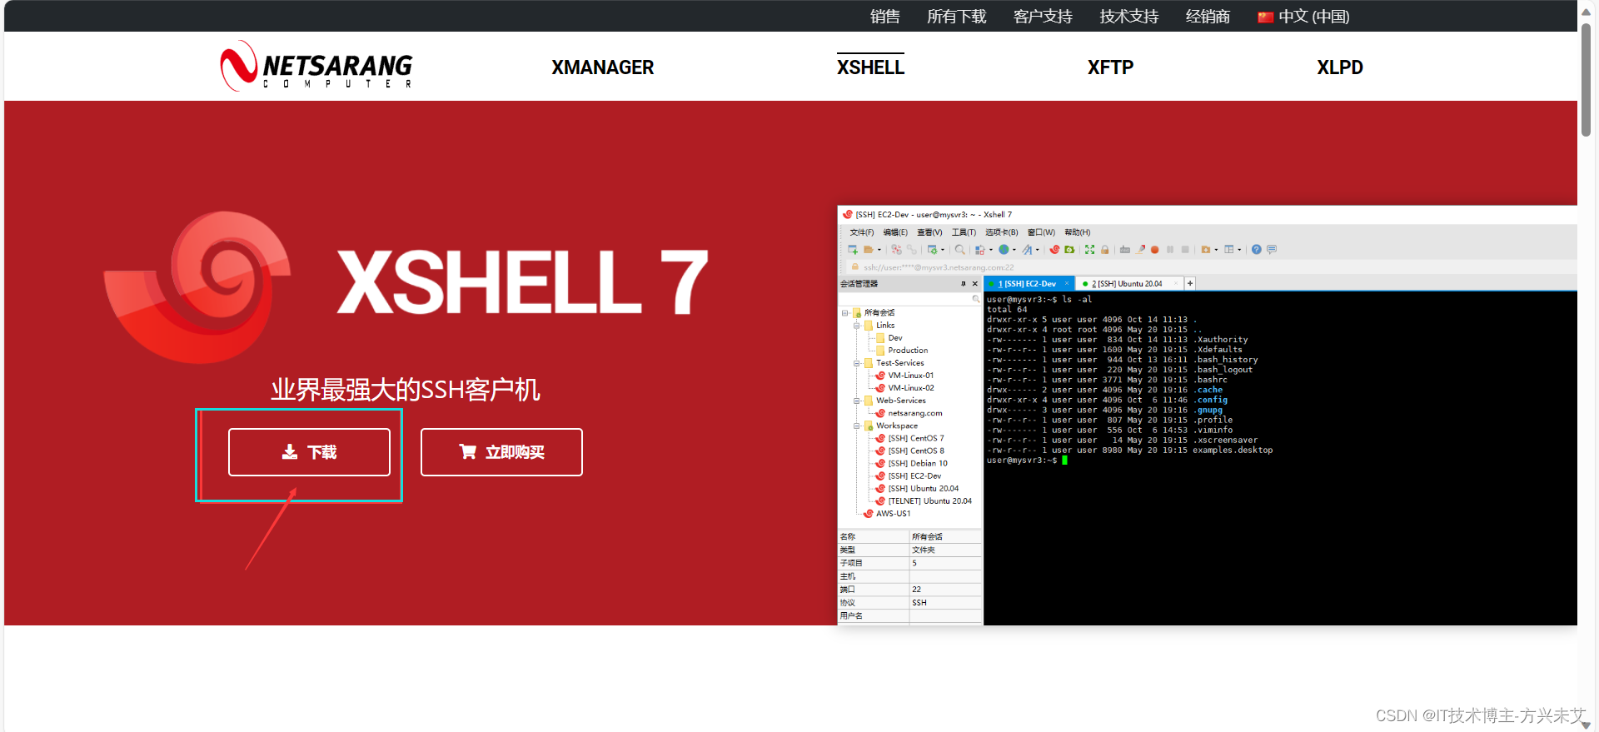The width and height of the screenshot is (1599, 732).
Task: Click the red Xshell swirl icon in toolbar
Action: [x=1054, y=249]
